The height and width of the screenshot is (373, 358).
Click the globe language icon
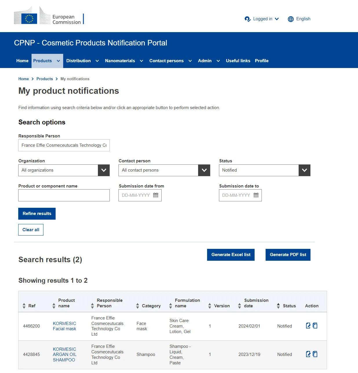click(291, 19)
